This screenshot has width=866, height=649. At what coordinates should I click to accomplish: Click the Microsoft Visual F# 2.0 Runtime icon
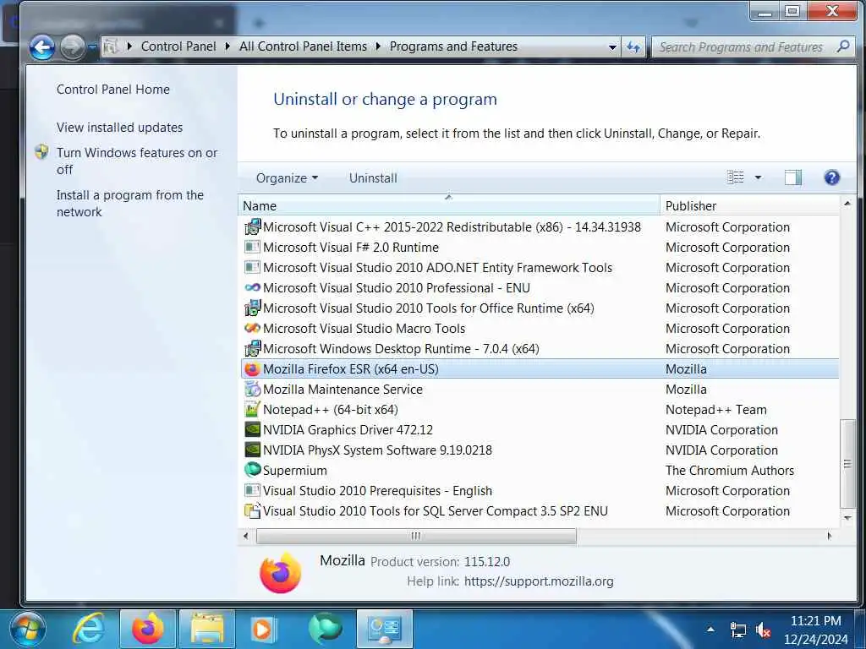click(x=252, y=248)
